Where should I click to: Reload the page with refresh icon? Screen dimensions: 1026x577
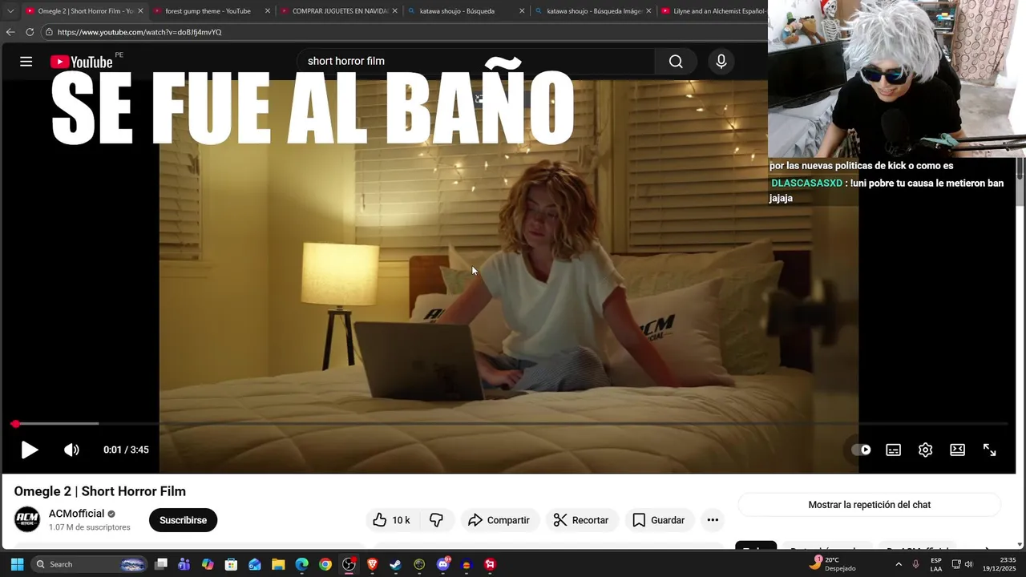click(x=30, y=32)
